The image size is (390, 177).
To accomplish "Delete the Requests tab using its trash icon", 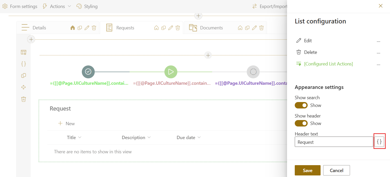I will [x=178, y=28].
